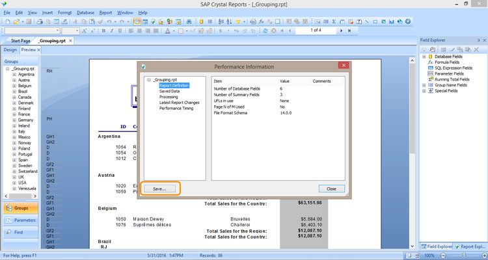The image size is (488, 260).
Task: Click the Print toolbar icon
Action: click(40, 21)
